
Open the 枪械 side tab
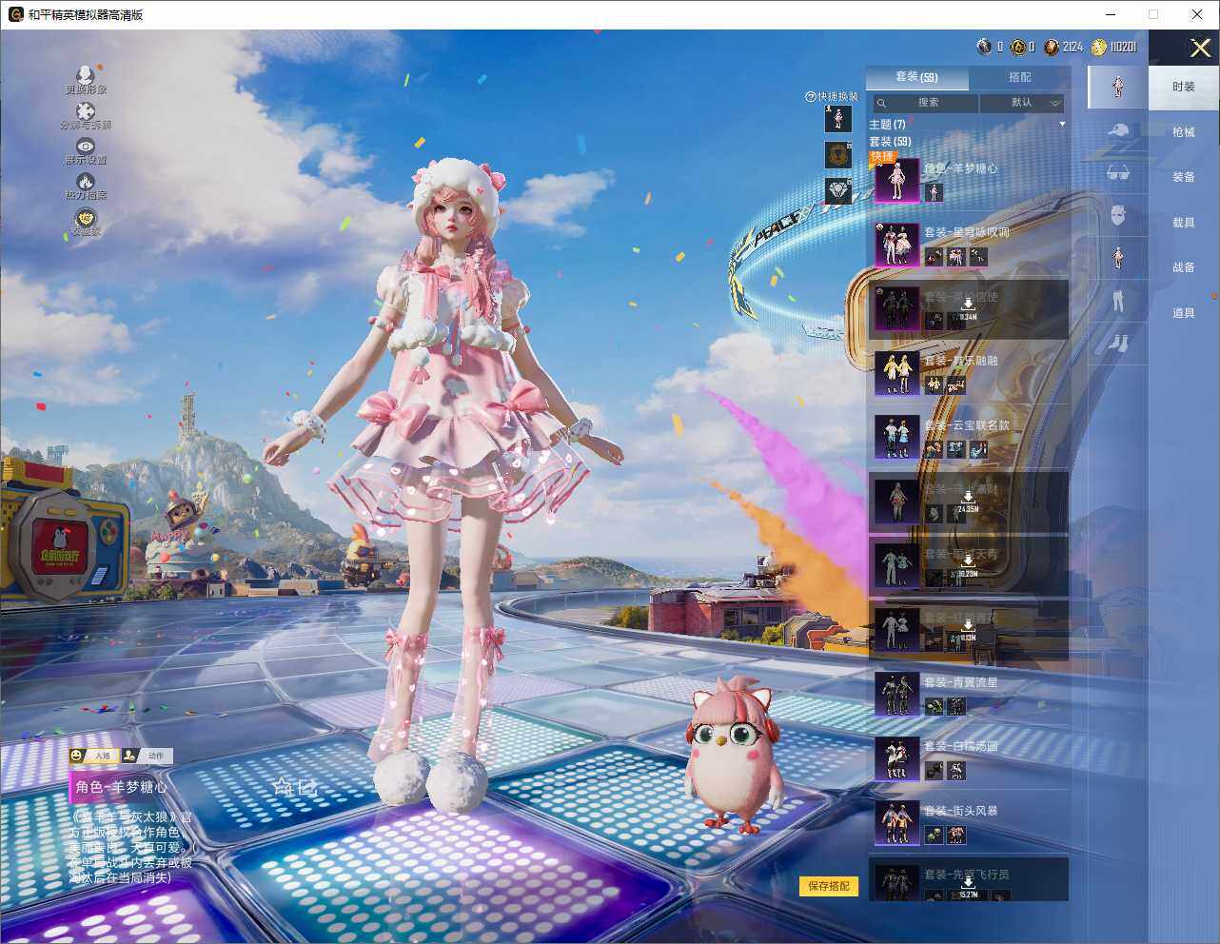(x=1183, y=132)
